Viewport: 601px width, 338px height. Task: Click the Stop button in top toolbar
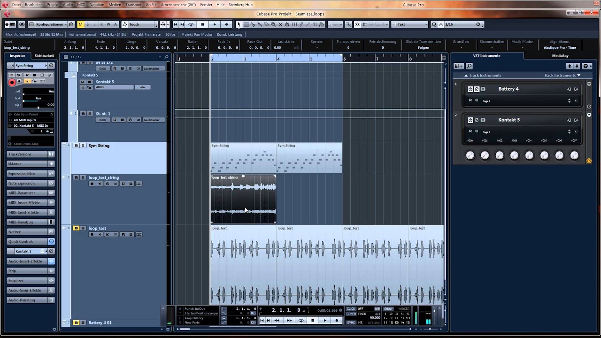click(x=202, y=24)
